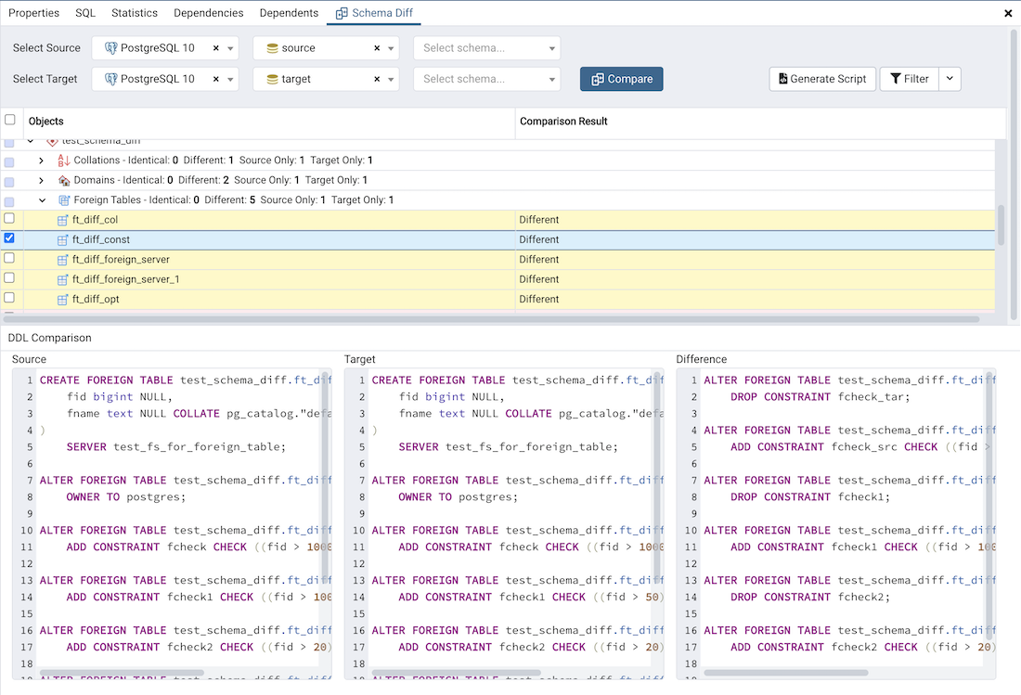The image size is (1021, 695).
Task: Click the Collations icon in the tree
Action: pos(64,161)
